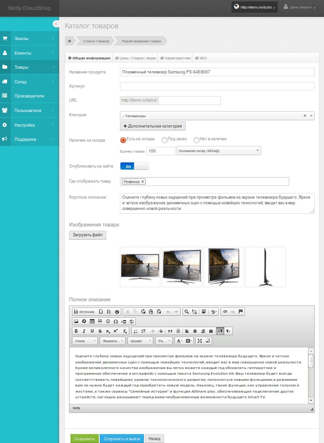Click the New Page icon in editor
This screenshot has height=443, width=324.
101,312
